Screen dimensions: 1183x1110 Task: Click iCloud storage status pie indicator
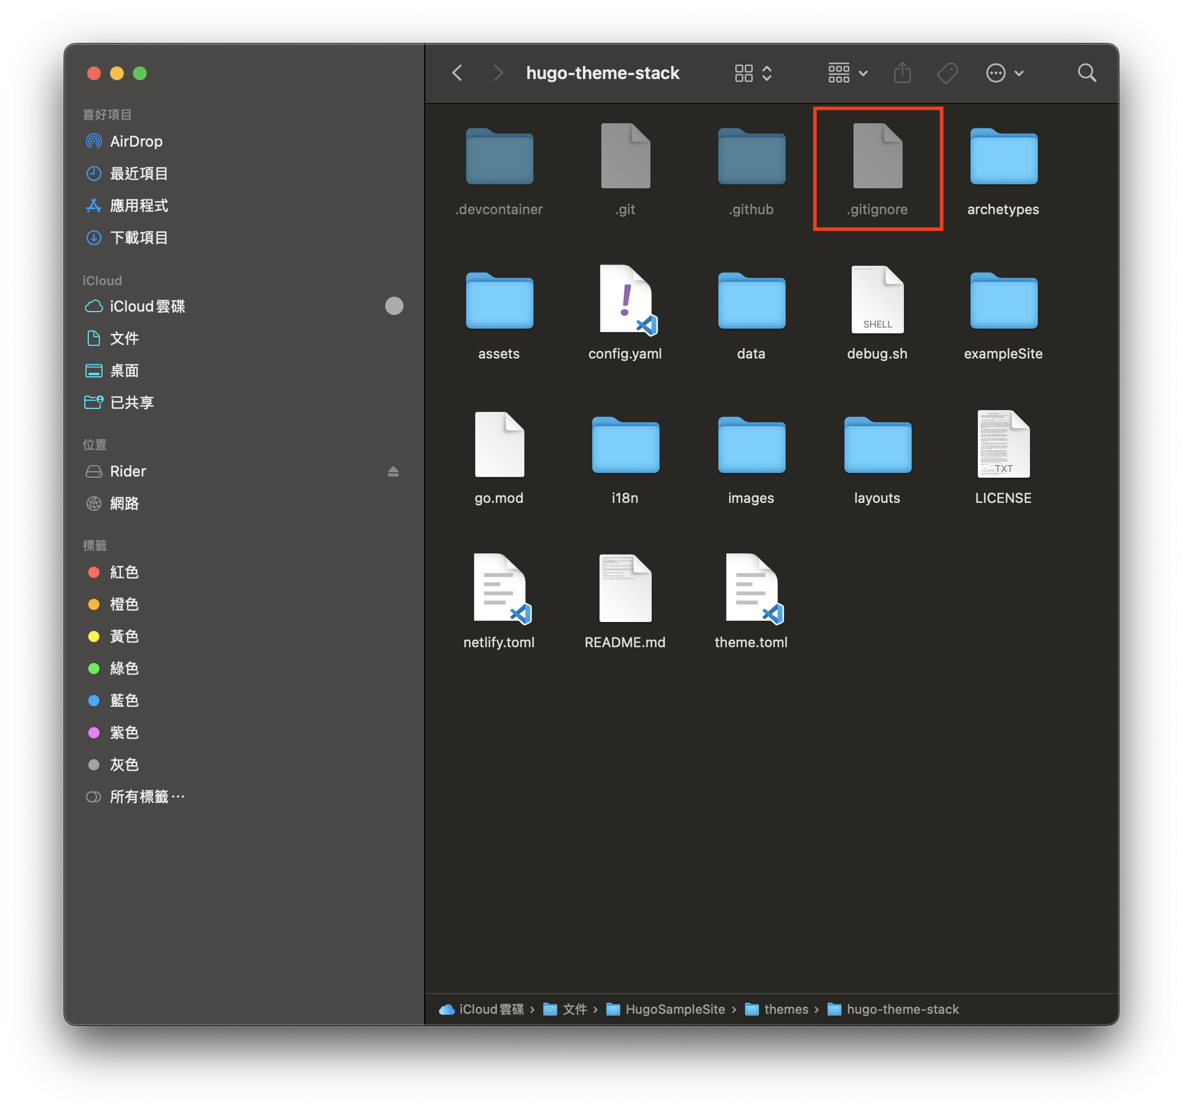(394, 306)
